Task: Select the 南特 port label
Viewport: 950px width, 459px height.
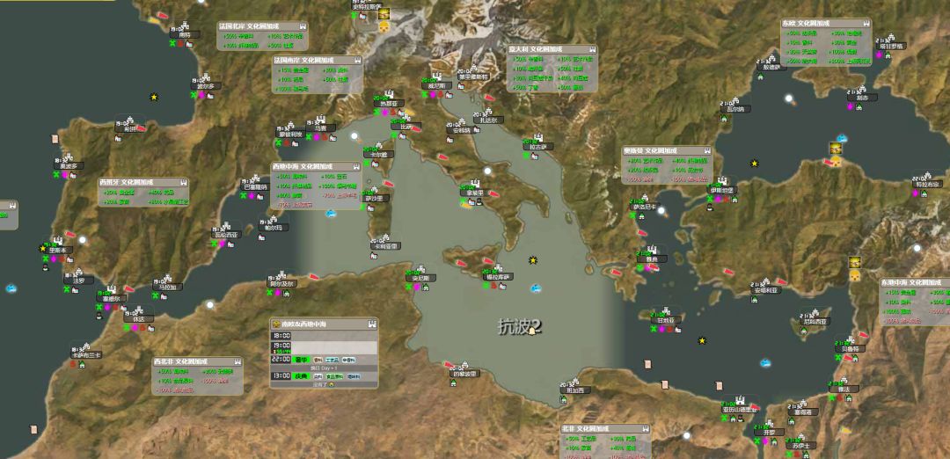Action: tap(185, 35)
